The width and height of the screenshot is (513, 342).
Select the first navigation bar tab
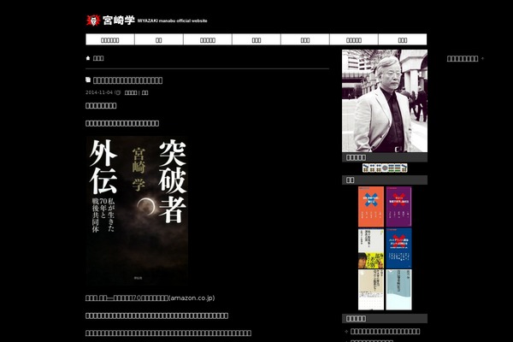[x=110, y=39]
